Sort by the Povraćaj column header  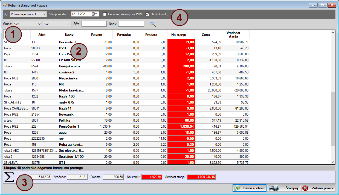click(x=126, y=35)
